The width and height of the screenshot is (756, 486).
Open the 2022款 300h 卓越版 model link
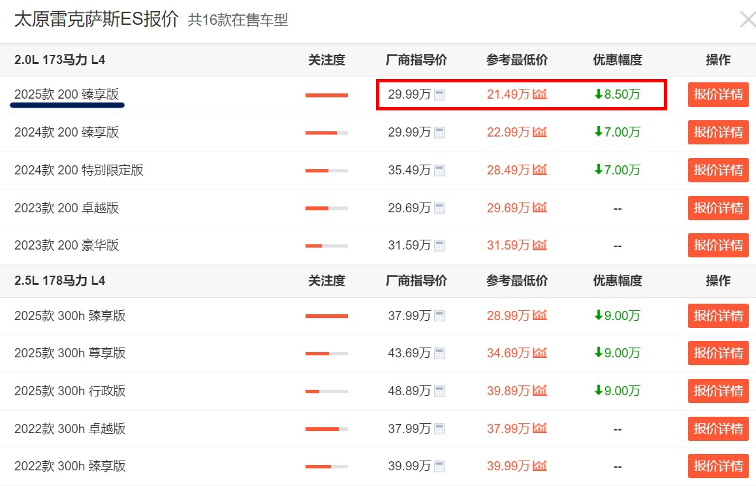point(70,429)
